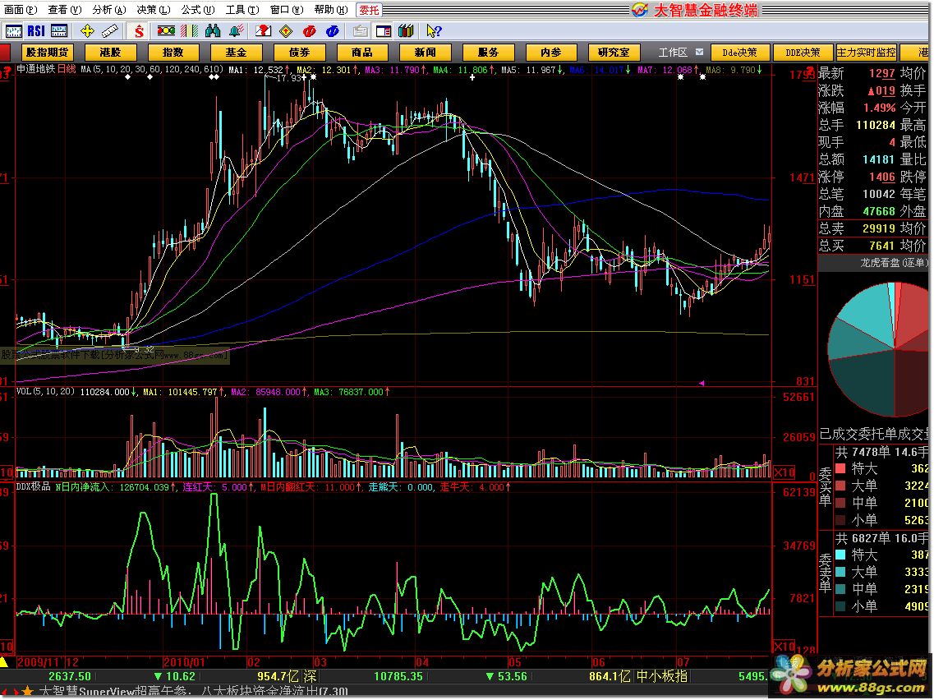Click the 总手 110284 value
This screenshot has width=934, height=700.
coord(876,125)
